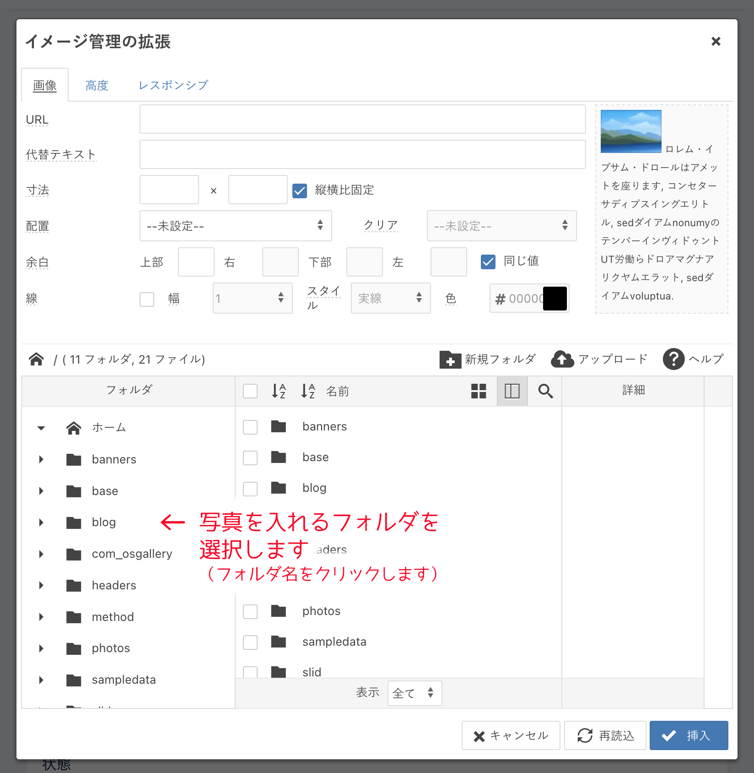
Task: Click the 挿入 insert button
Action: point(689,735)
